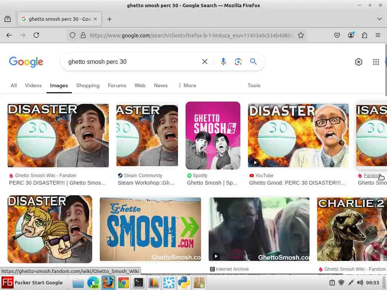Close the 'ghetto smosh perc 30' browser tab

(x=95, y=19)
